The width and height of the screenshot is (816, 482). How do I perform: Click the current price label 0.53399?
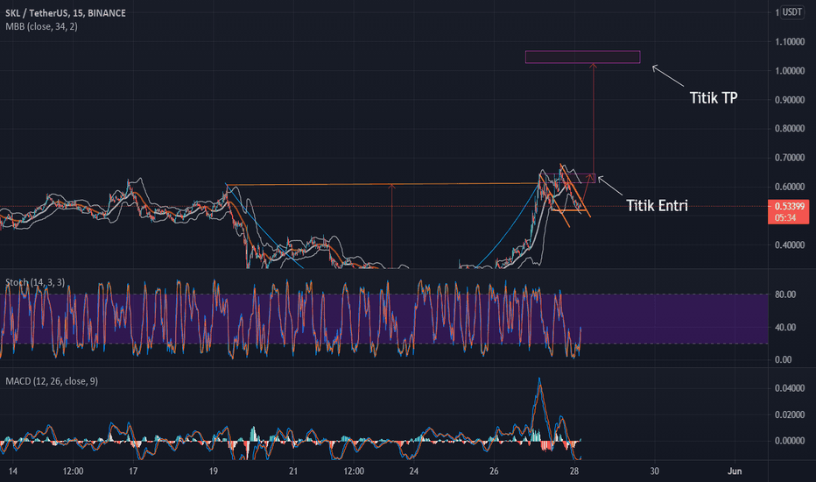click(789, 207)
